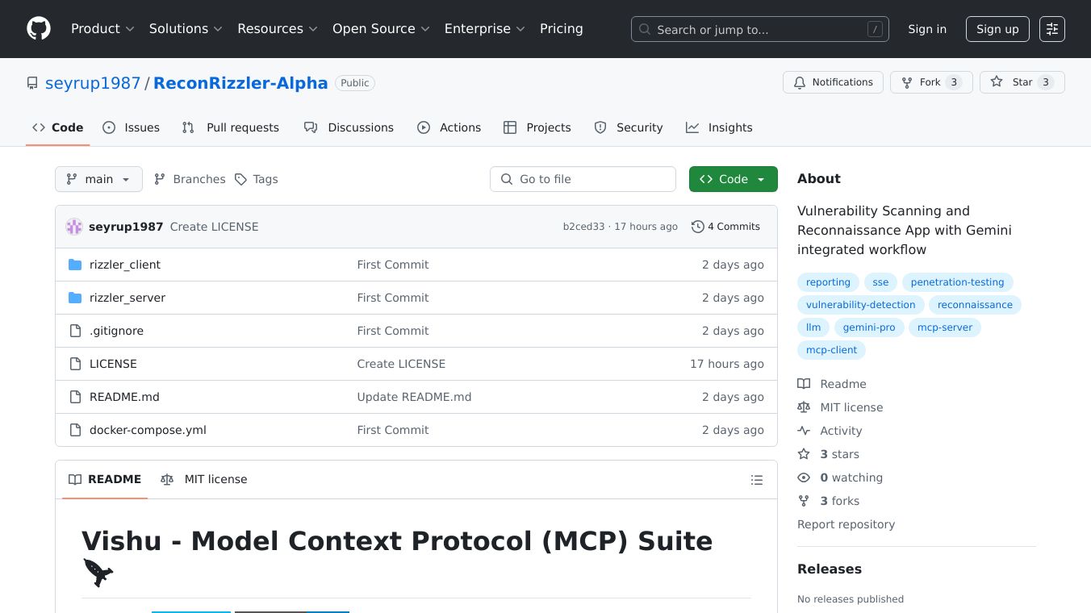Click the Notifications bell button
Screen dimensions: 1091x613
[833, 82]
